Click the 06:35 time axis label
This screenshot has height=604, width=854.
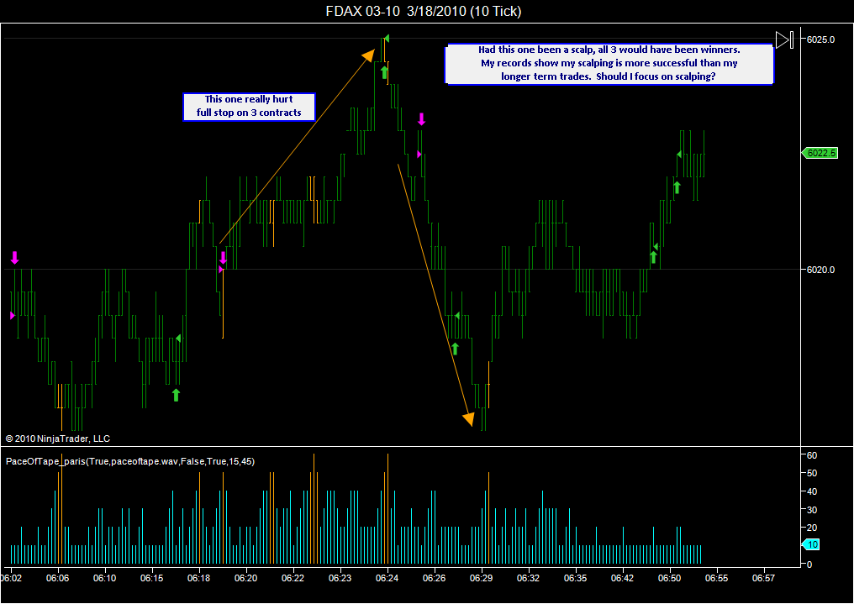(575, 578)
